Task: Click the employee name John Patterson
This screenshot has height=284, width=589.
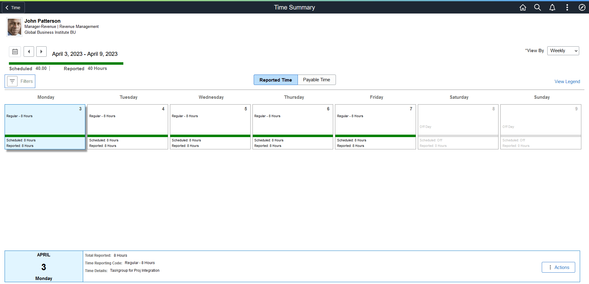Action: (x=42, y=21)
